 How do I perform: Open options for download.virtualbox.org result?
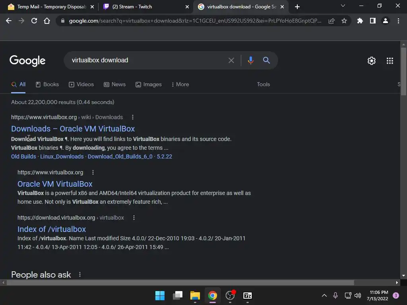coord(134,218)
